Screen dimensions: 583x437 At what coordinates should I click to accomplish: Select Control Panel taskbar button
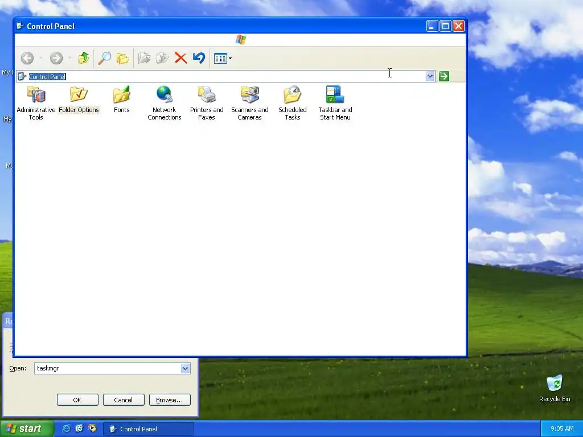[x=149, y=429]
